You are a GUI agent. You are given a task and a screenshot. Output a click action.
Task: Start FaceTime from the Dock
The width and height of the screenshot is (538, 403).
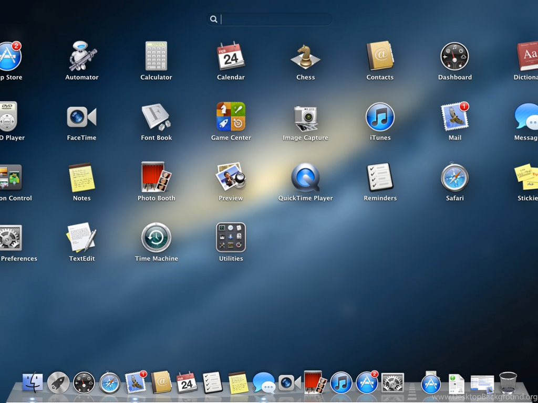tap(289, 383)
